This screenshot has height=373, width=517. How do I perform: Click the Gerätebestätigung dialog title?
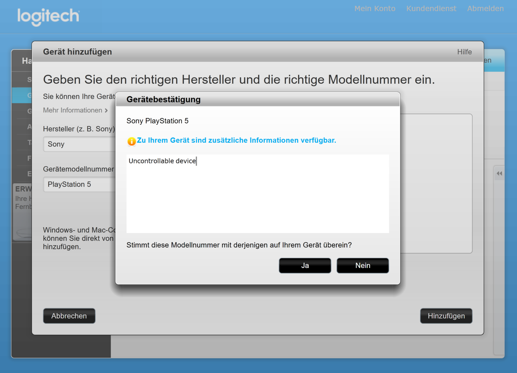click(x=164, y=99)
